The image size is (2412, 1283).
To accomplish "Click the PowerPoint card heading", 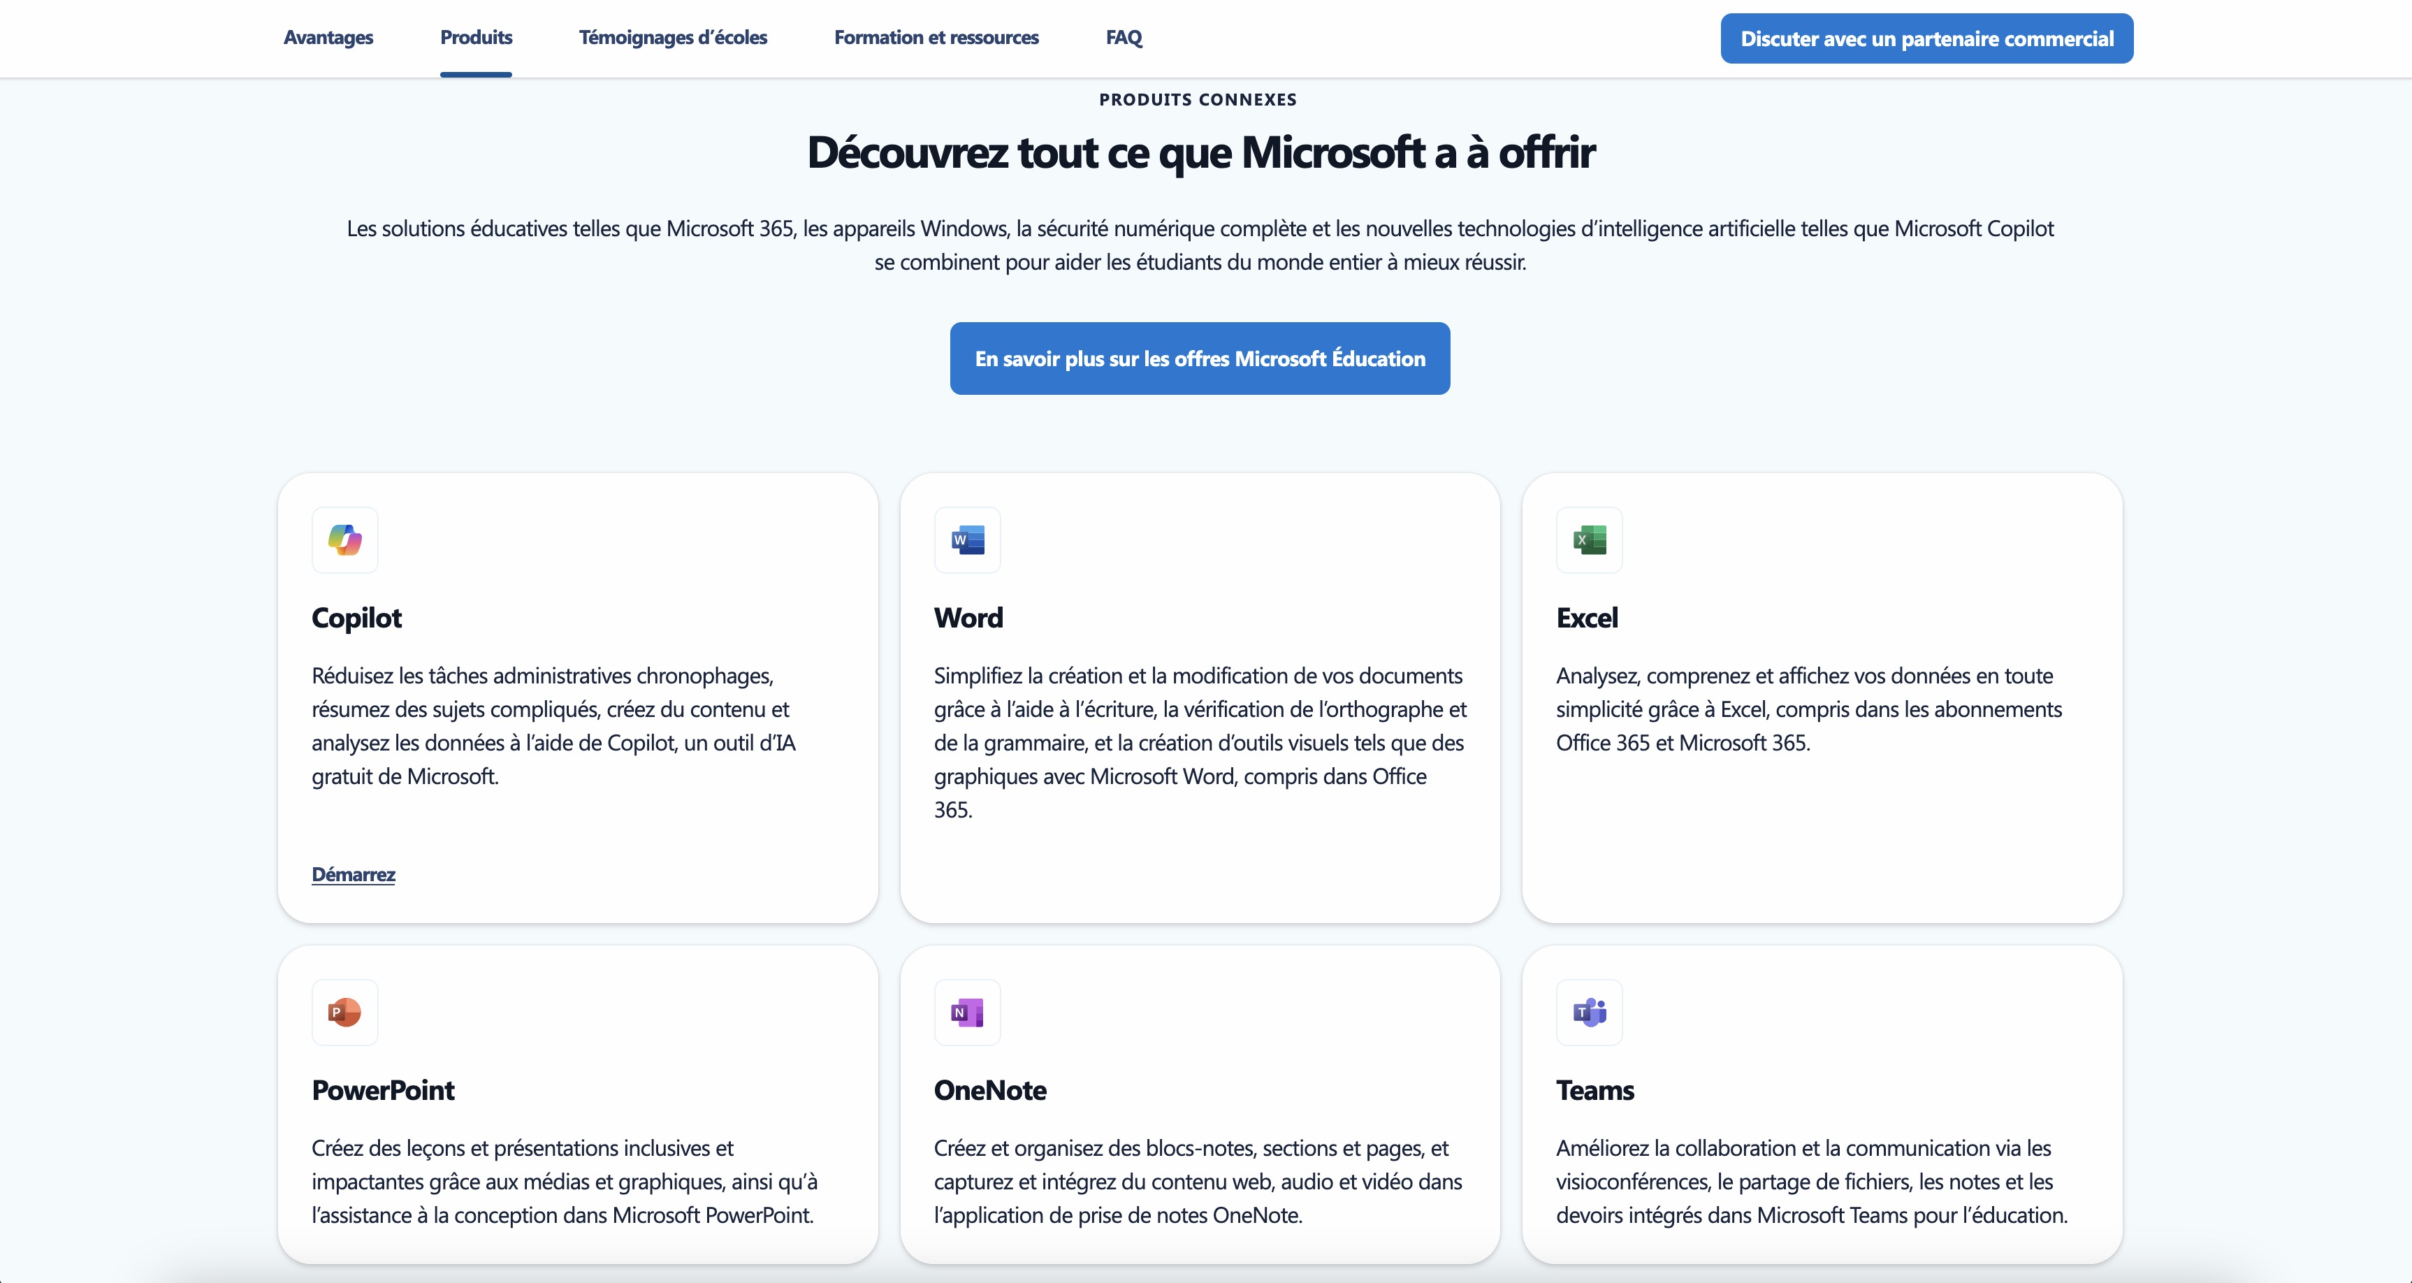I will (x=383, y=1090).
